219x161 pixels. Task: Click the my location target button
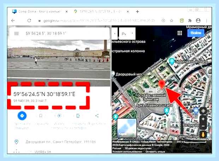pos(203,111)
